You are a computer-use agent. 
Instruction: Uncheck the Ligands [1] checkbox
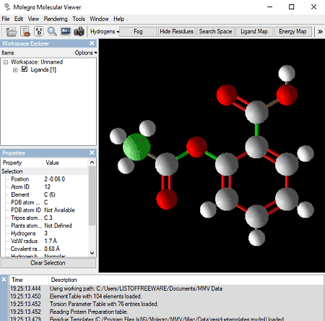pyautogui.click(x=25, y=69)
